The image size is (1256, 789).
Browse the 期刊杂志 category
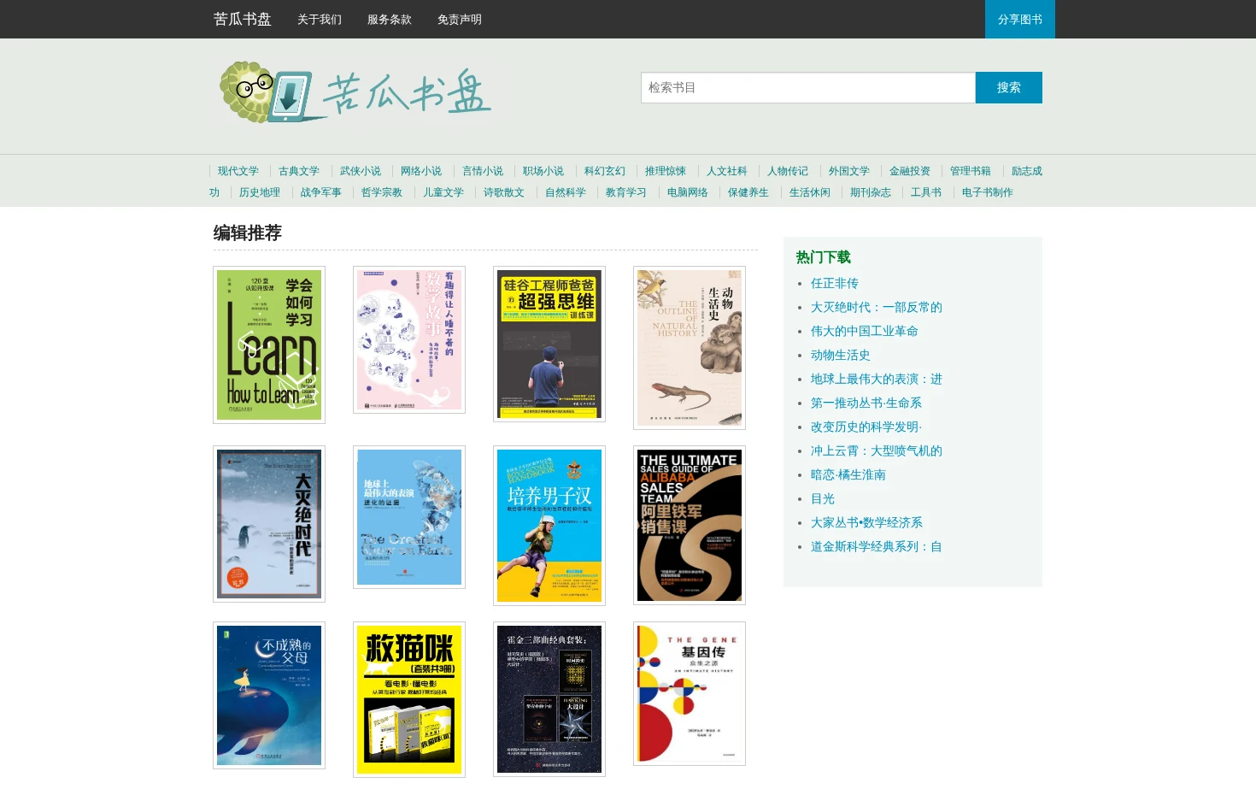coord(871,192)
